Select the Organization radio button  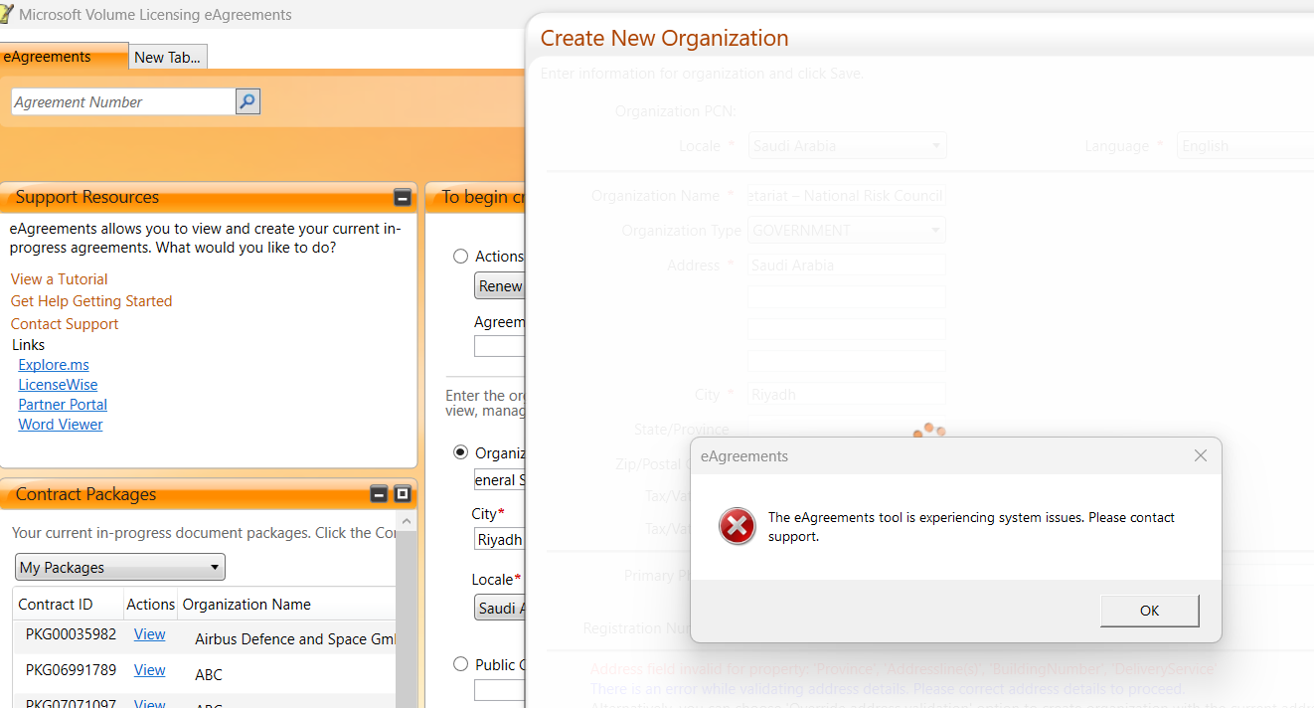pos(460,452)
